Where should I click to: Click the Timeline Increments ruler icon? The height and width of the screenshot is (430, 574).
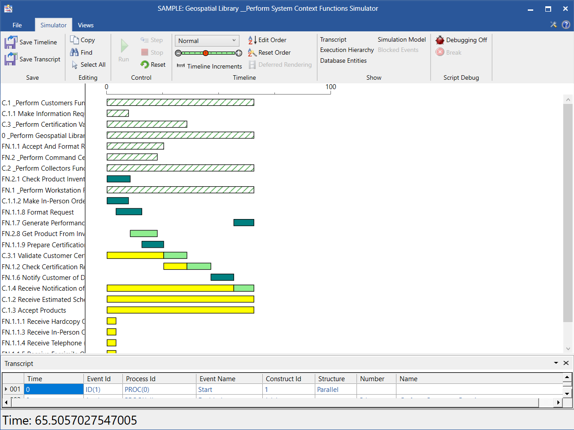(181, 66)
